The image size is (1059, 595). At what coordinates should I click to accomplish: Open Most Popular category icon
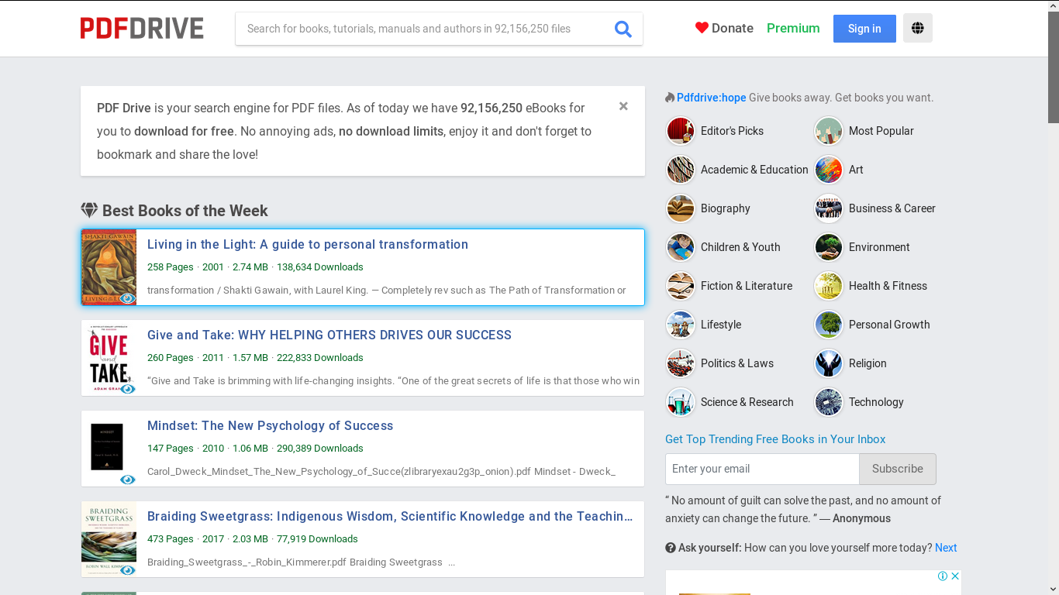click(x=829, y=131)
